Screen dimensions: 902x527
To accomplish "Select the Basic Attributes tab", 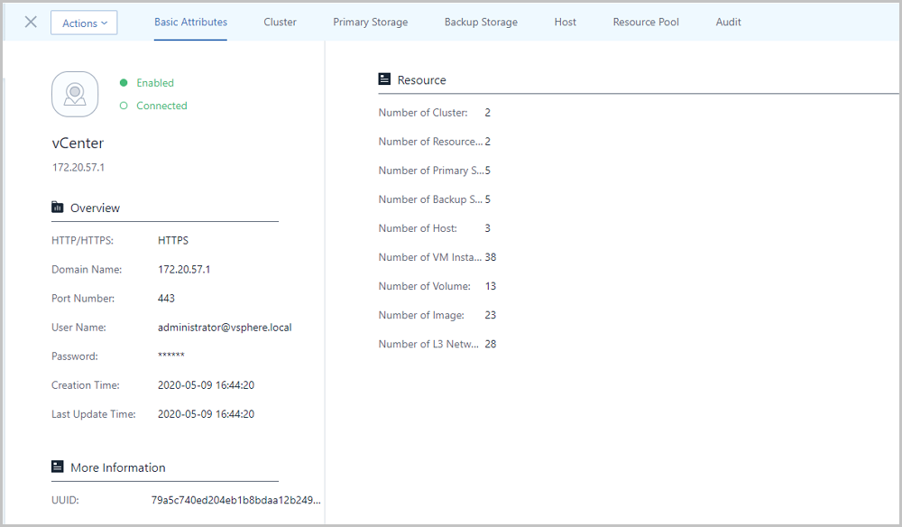I will pyautogui.click(x=190, y=22).
